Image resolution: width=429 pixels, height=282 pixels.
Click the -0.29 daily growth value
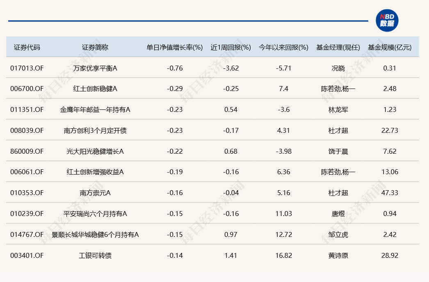[175, 89]
